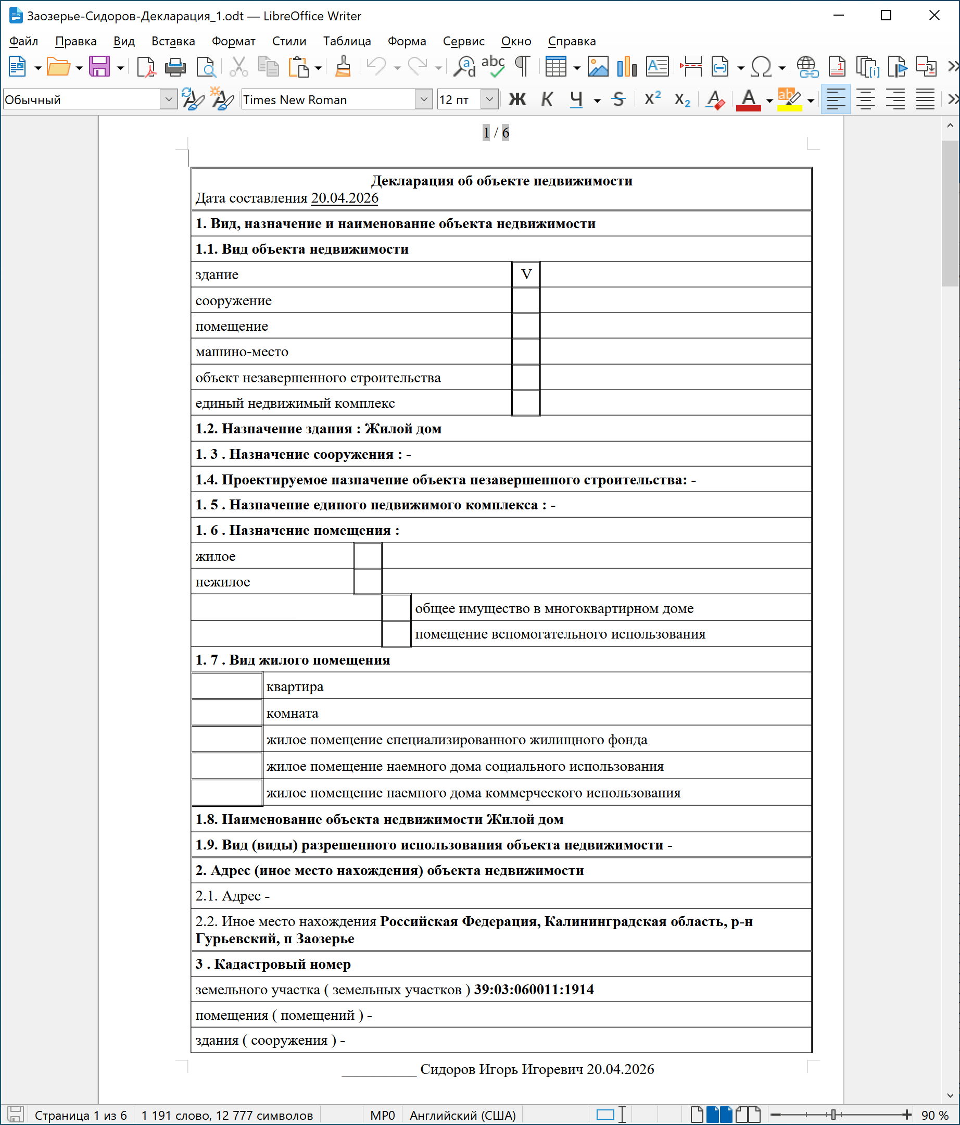Click the checked box beside здание
The height and width of the screenshot is (1125, 960).
[526, 274]
